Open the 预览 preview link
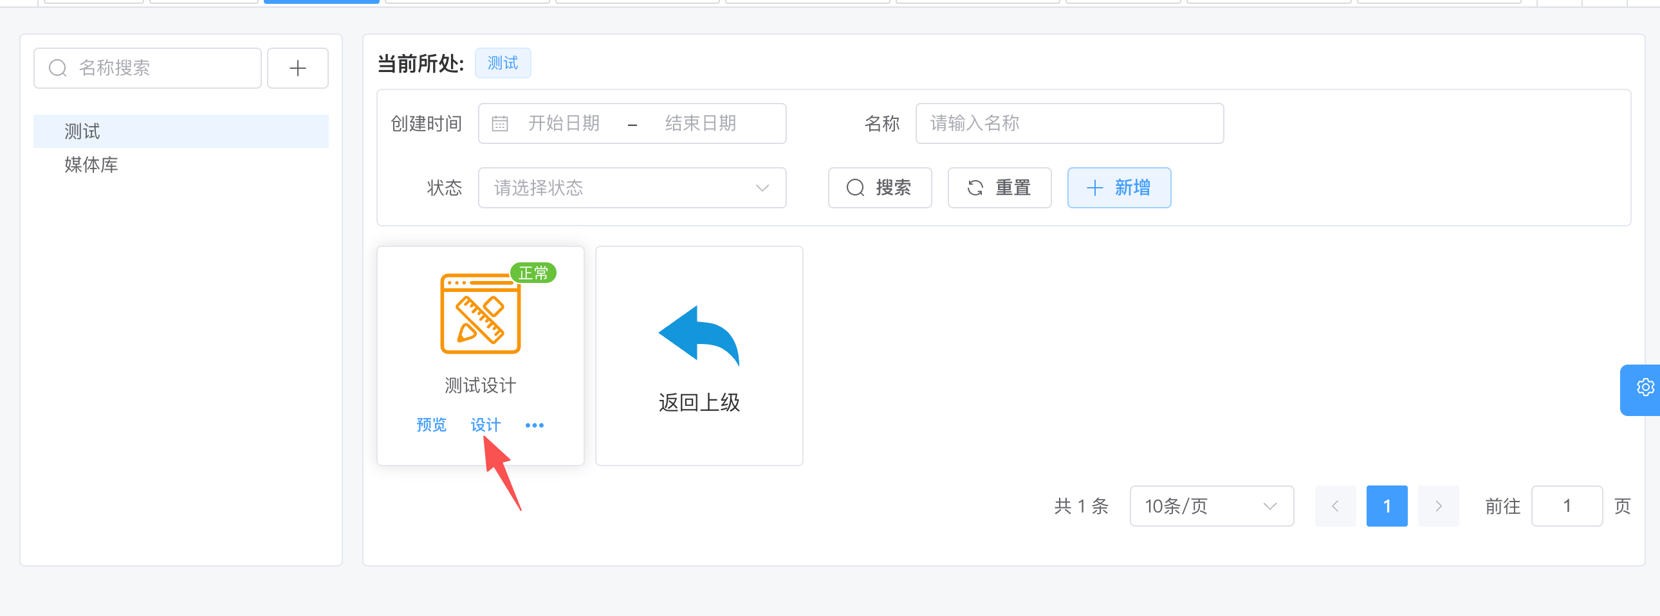 point(431,426)
